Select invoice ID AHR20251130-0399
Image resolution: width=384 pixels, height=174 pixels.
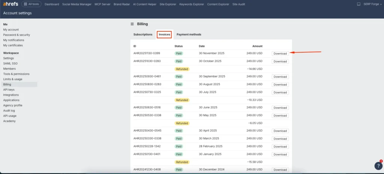(x=147, y=53)
